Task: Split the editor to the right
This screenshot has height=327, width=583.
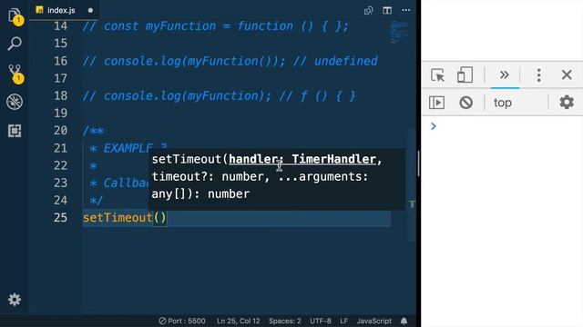Action: pos(387,10)
